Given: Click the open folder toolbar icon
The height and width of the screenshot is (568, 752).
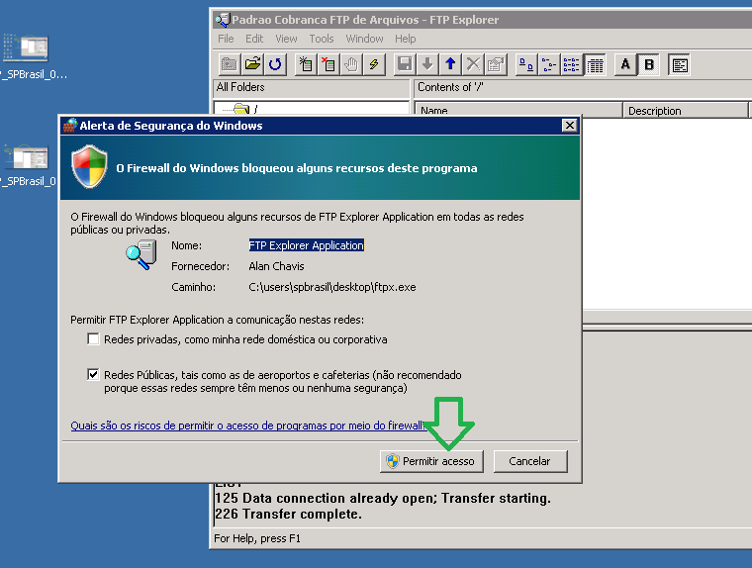Looking at the screenshot, I should point(252,64).
